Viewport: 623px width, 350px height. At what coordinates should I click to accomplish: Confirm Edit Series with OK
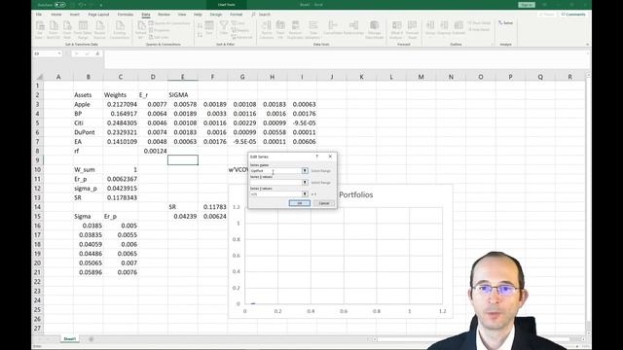[x=300, y=203]
